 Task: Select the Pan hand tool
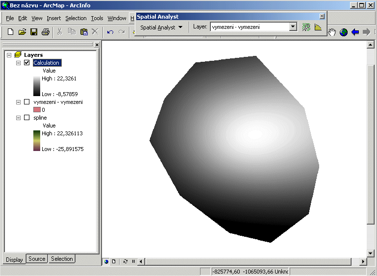[x=332, y=32]
